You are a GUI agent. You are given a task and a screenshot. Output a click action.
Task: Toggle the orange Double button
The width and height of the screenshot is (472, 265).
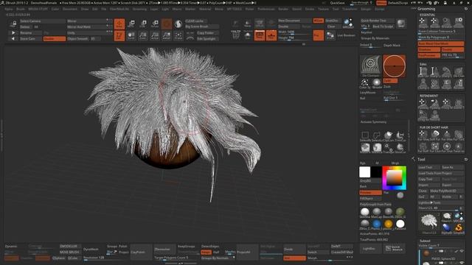54,39
